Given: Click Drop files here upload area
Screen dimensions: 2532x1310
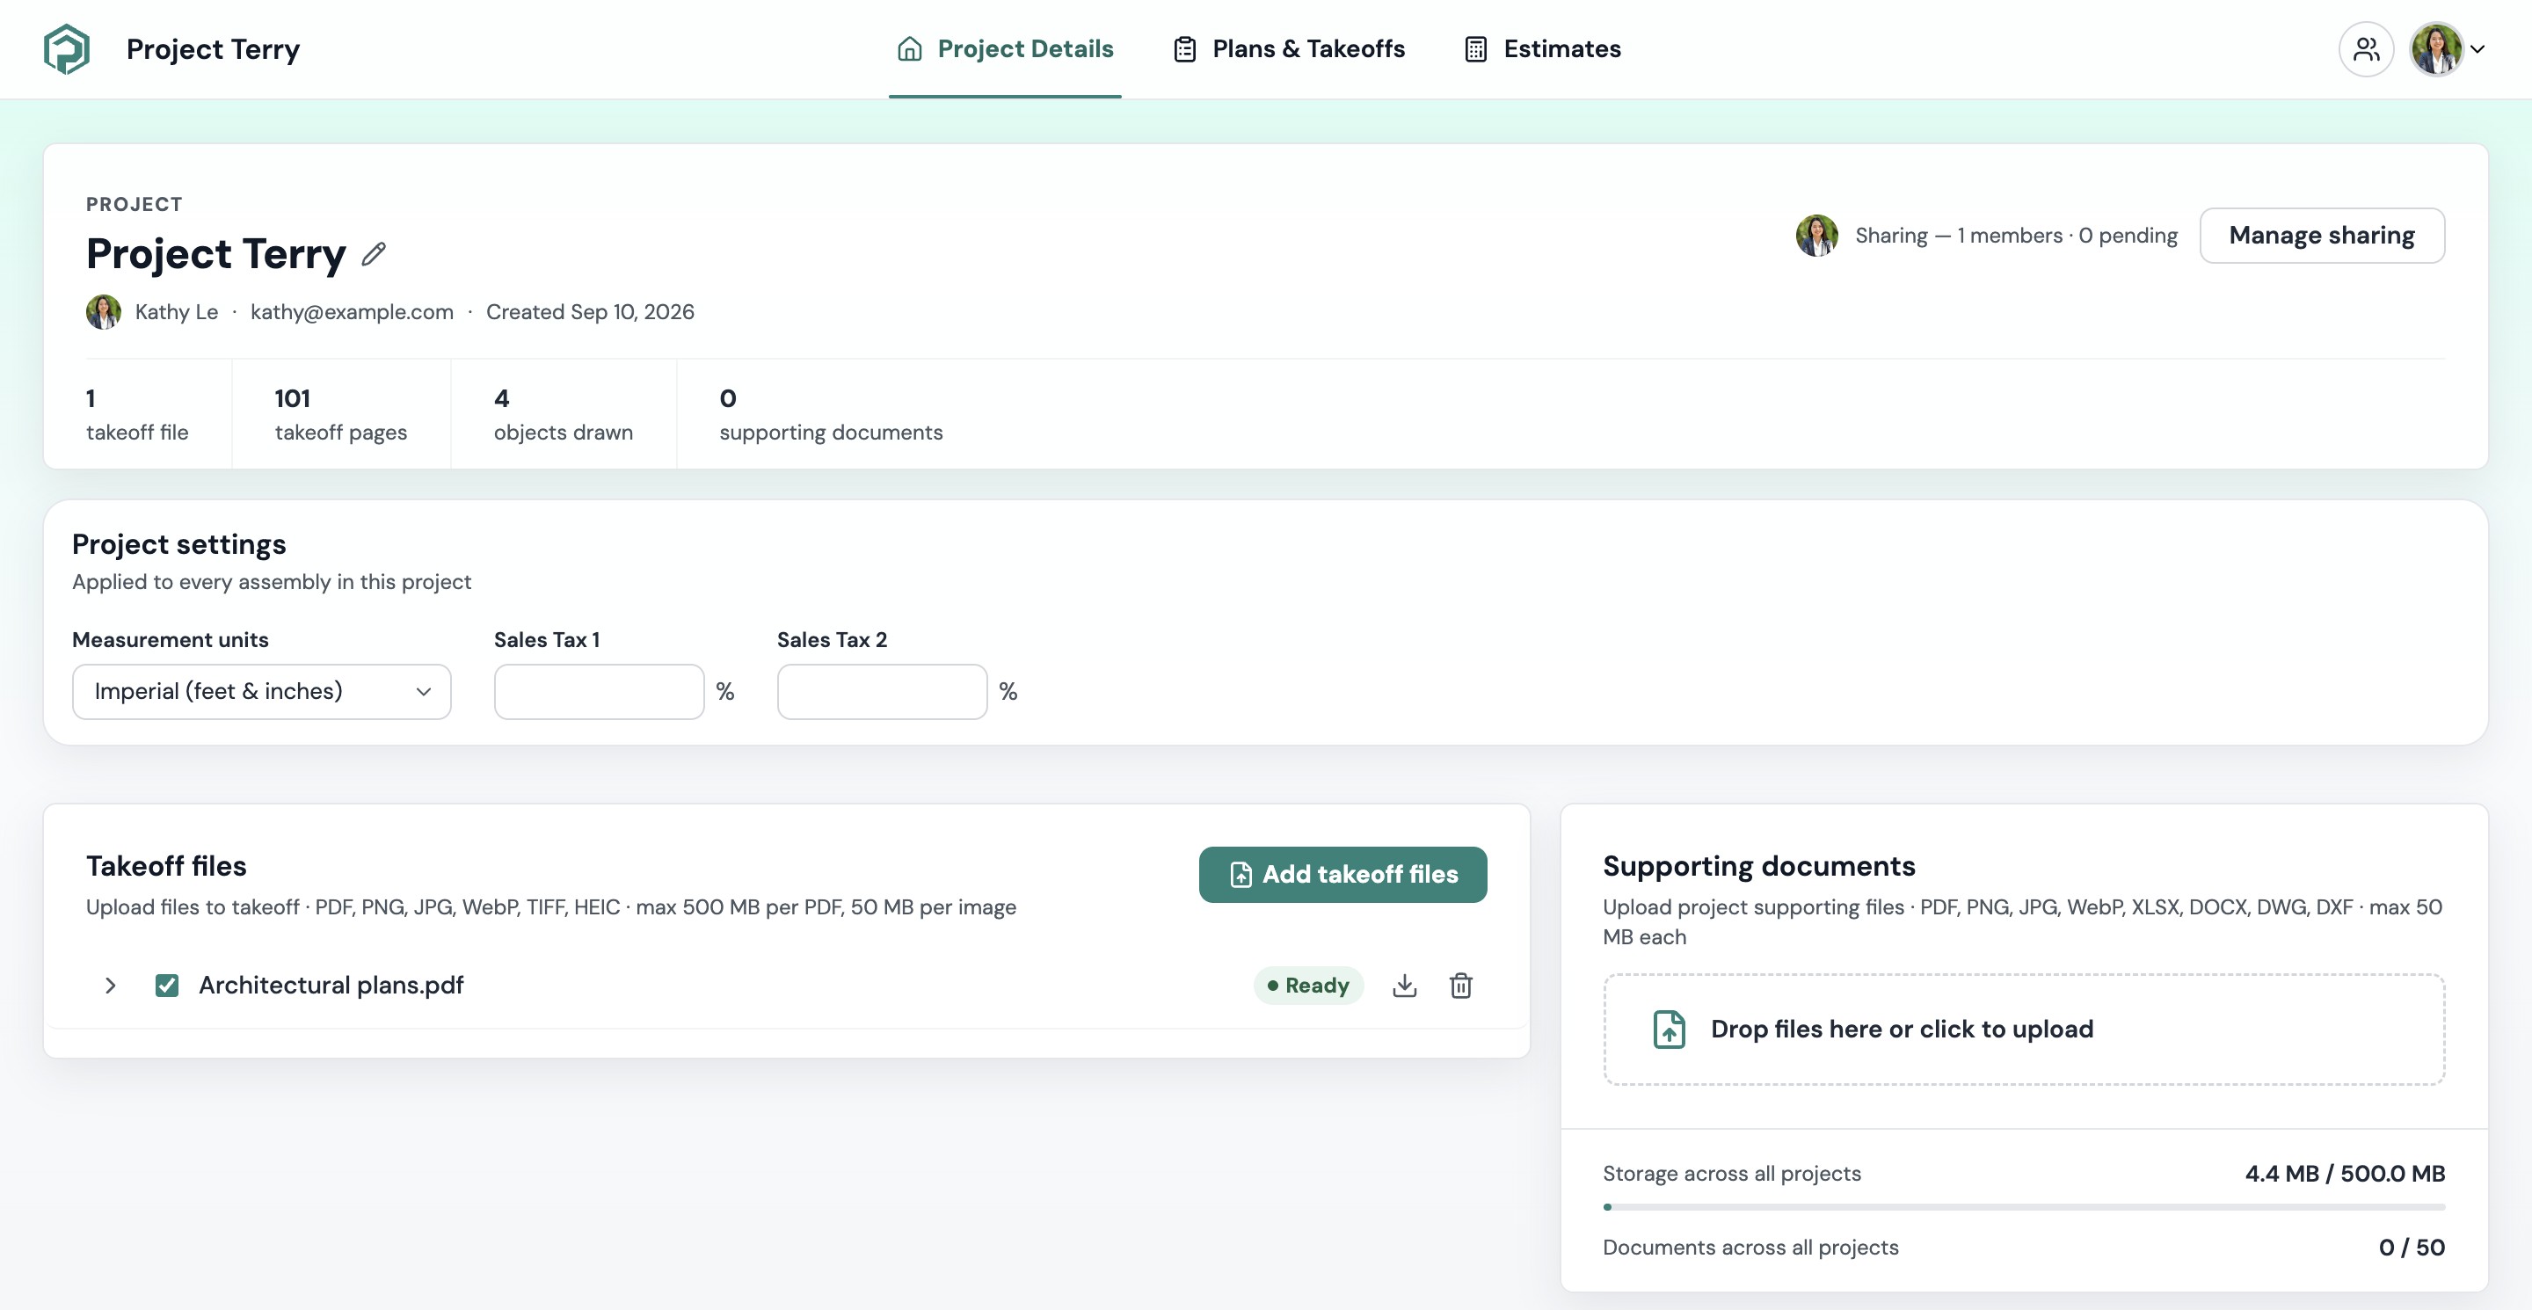Looking at the screenshot, I should point(2024,1029).
